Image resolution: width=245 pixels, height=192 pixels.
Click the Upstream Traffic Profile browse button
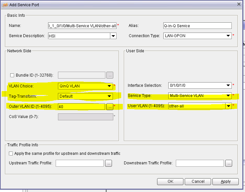pos(109,163)
